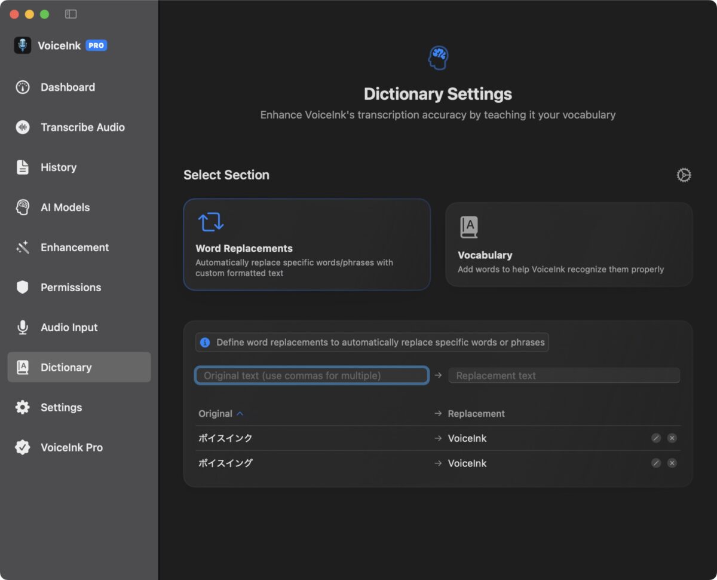Edit the ボイスインク replacement entry
Viewport: 717px width, 580px height.
click(x=656, y=438)
